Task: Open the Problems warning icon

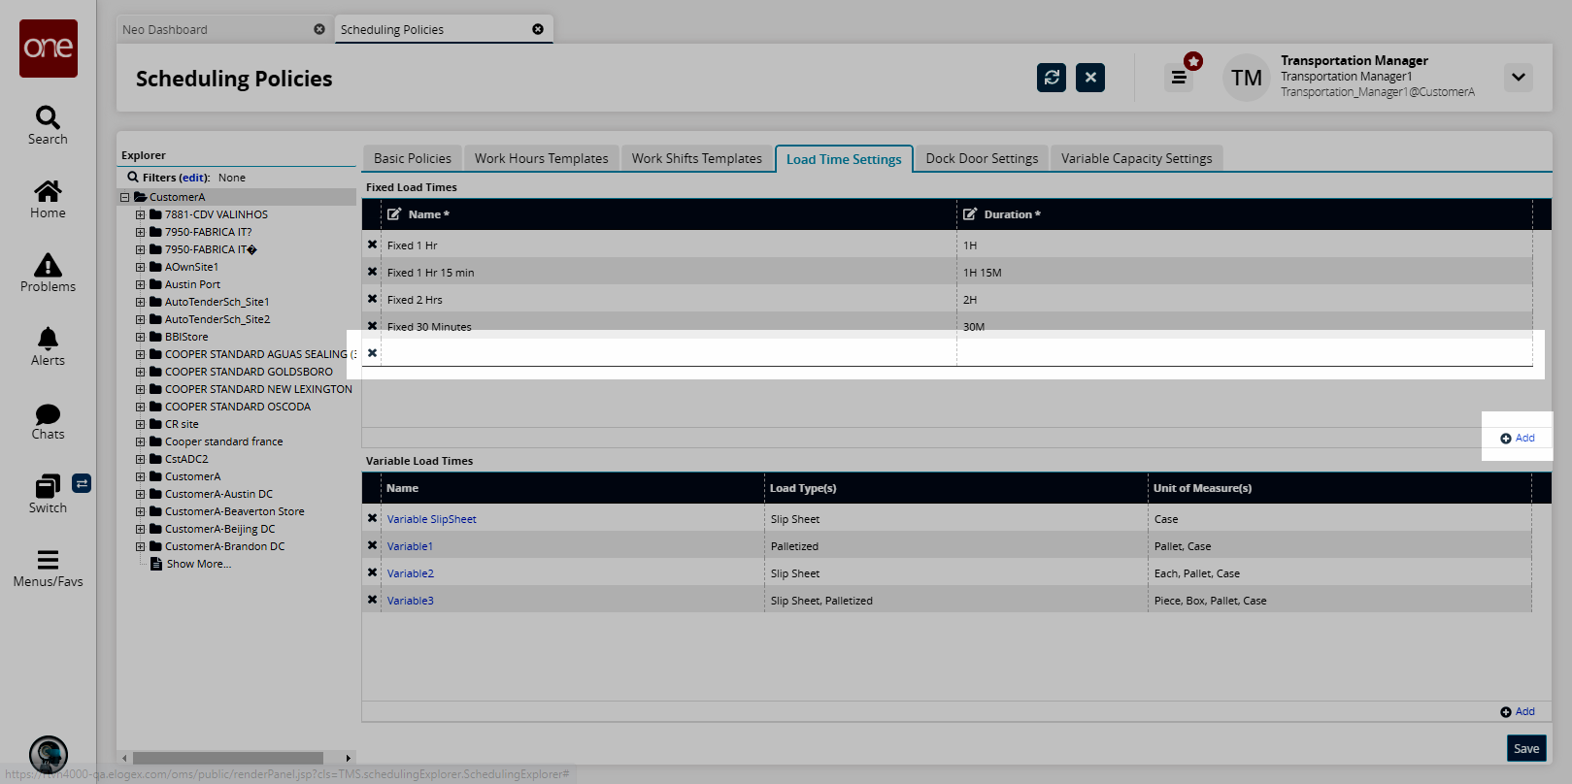Action: 48,266
